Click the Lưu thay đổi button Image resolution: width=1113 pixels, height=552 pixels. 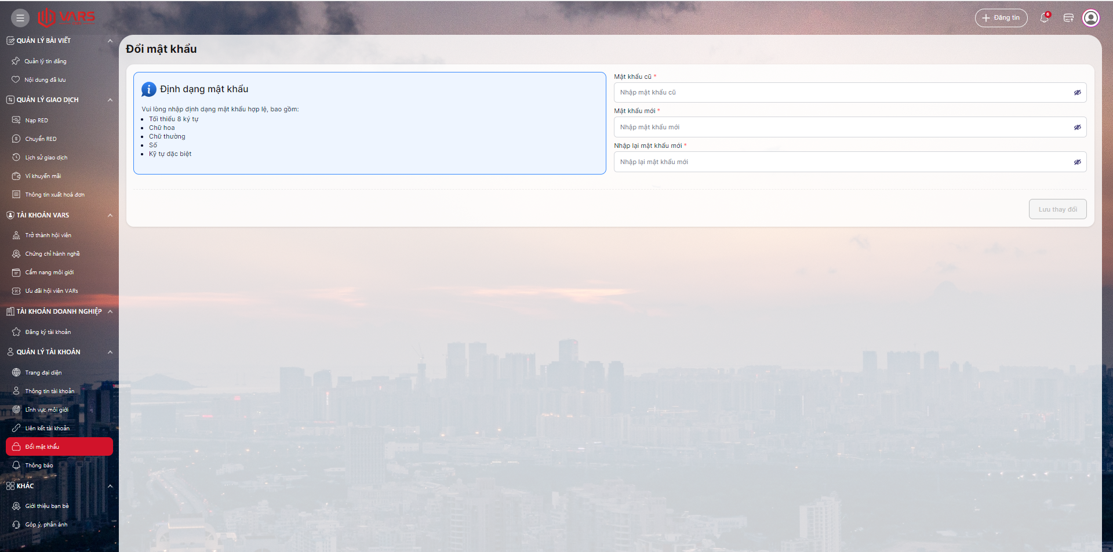click(x=1057, y=209)
